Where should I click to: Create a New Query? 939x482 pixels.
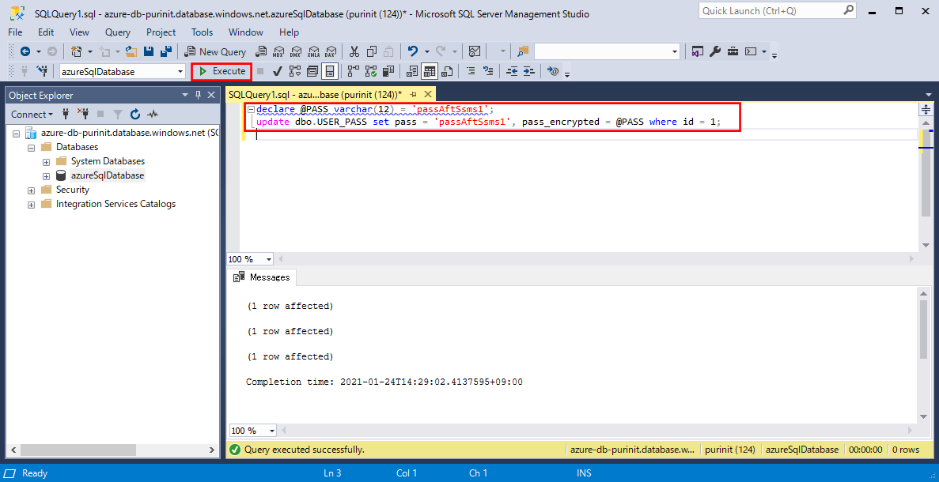click(216, 51)
